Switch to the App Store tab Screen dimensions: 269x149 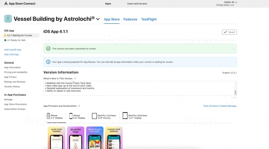pos(112,19)
